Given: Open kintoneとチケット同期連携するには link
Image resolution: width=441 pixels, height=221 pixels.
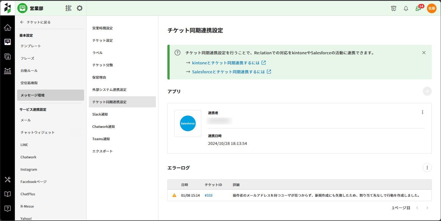Looking at the screenshot, I should 226,63.
